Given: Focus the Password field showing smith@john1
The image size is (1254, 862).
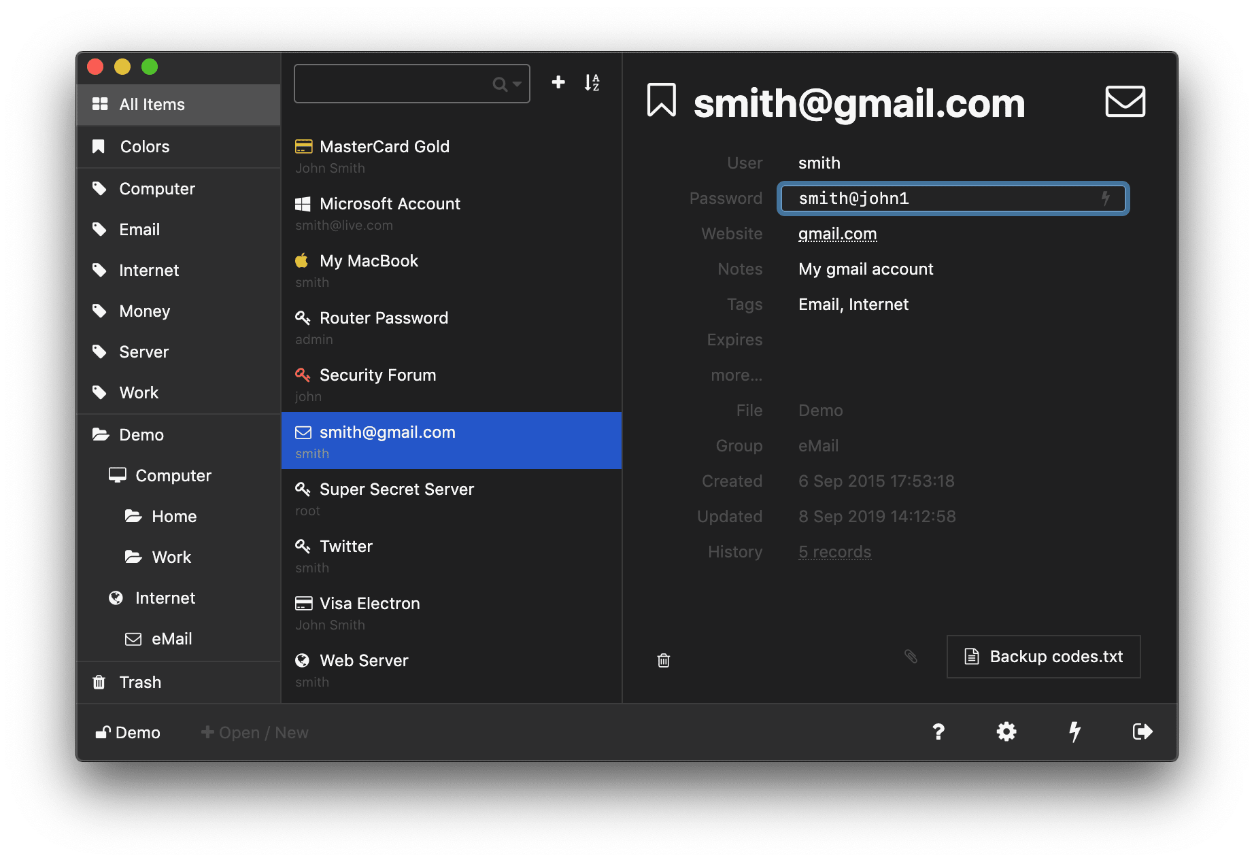Looking at the screenshot, I should (x=953, y=199).
